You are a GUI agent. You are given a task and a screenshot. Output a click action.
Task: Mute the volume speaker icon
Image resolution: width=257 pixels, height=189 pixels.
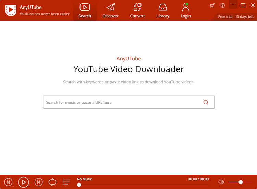221,182
